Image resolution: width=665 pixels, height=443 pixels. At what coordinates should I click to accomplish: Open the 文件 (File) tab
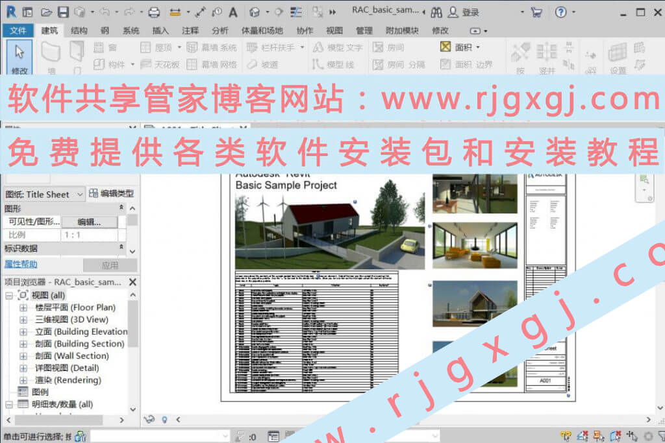pyautogui.click(x=18, y=30)
